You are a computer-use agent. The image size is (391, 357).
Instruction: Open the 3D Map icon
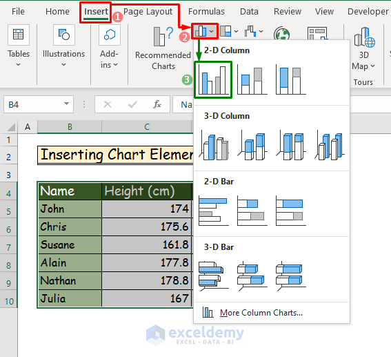pyautogui.click(x=364, y=37)
